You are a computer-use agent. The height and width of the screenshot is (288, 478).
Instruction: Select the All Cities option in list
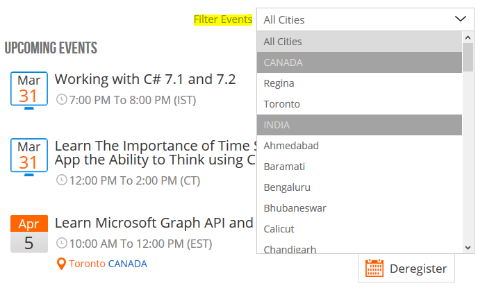coord(283,42)
